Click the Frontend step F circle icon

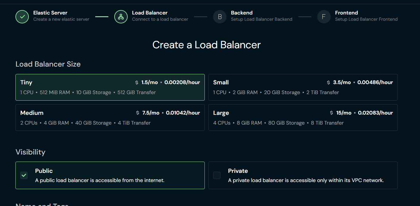[x=324, y=17]
